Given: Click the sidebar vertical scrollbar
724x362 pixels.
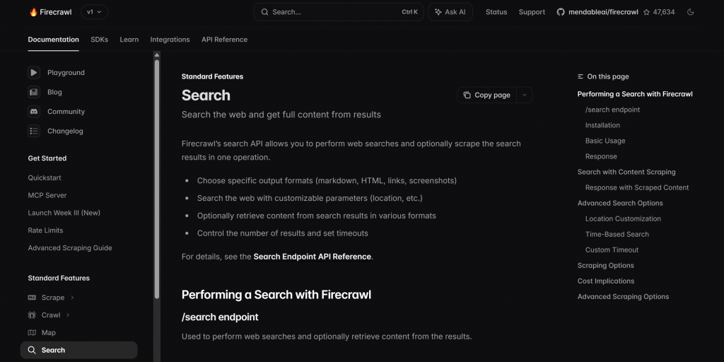Looking at the screenshot, I should 157,179.
